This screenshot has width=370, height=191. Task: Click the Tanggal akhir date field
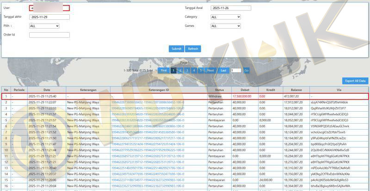pyautogui.click(x=49, y=17)
